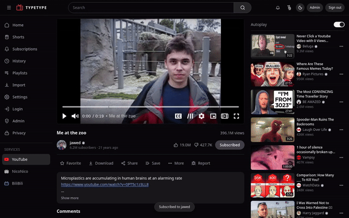Click the sponsor segments skip icon
This screenshot has width=349, height=218.
point(190,116)
